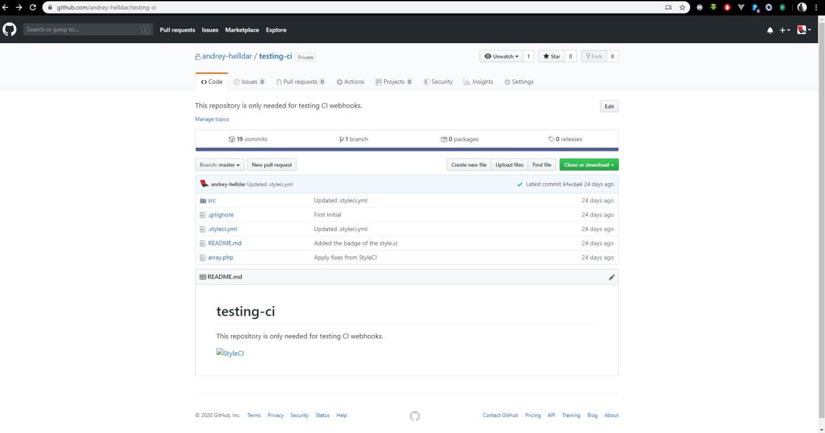Bookmark page with the star icon
Viewport: 825px width, 433px height.
coord(683,8)
